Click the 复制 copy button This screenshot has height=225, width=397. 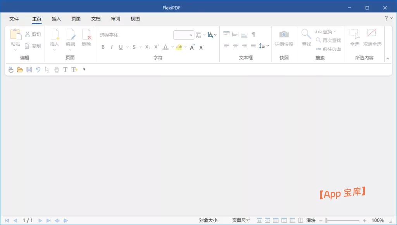33,46
